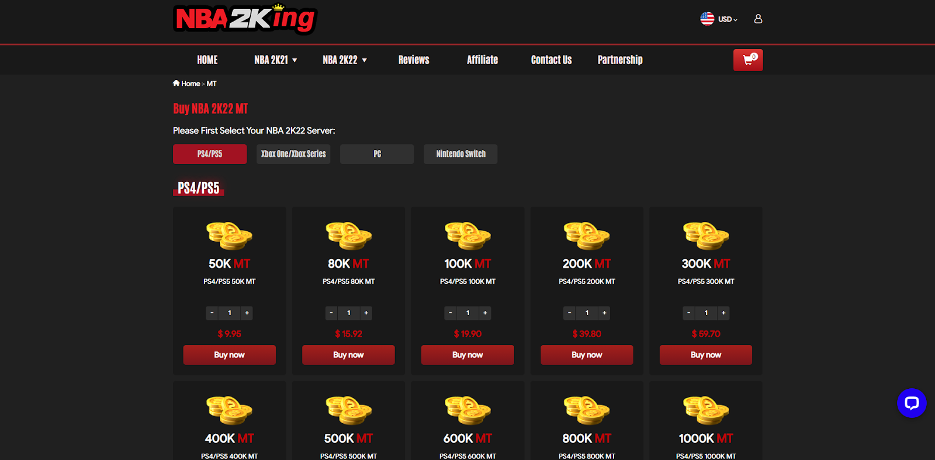Select the PC server tab
Image resolution: width=935 pixels, height=460 pixels.
377,154
